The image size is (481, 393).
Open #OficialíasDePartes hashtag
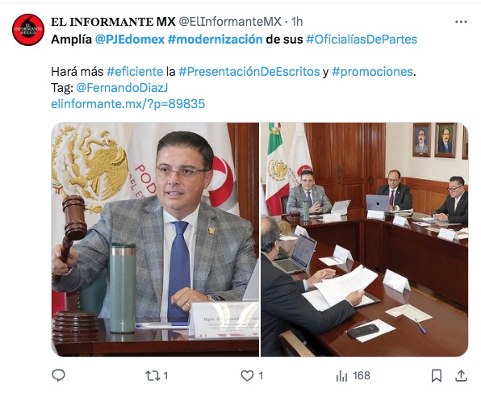coord(362,40)
